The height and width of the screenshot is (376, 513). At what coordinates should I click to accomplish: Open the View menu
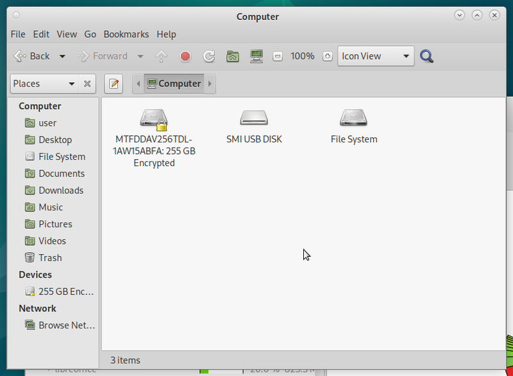click(67, 34)
